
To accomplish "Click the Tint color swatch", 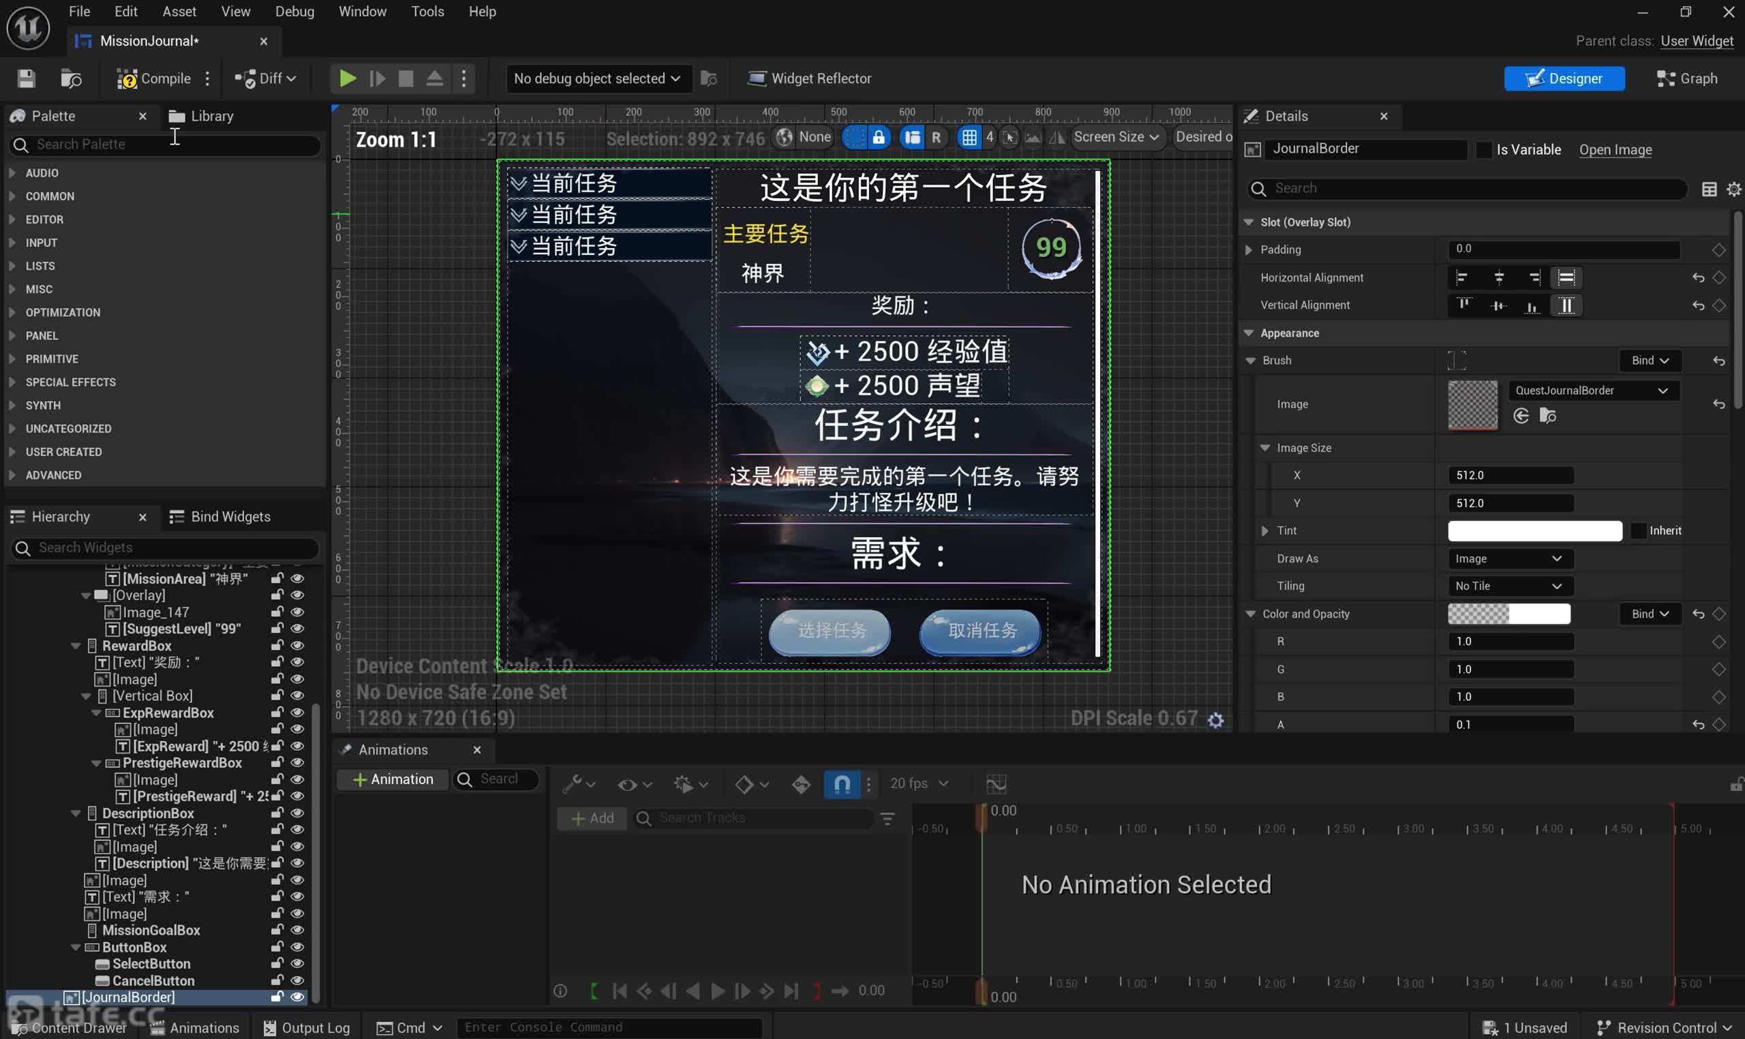I will point(1534,531).
